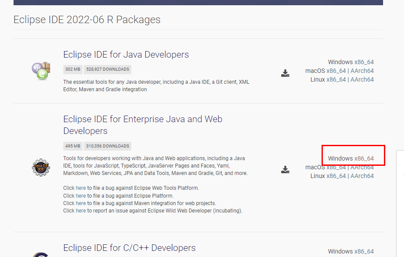Click the 310,356 DOWNLOADS badge
The height and width of the screenshot is (257, 404).
(107, 146)
